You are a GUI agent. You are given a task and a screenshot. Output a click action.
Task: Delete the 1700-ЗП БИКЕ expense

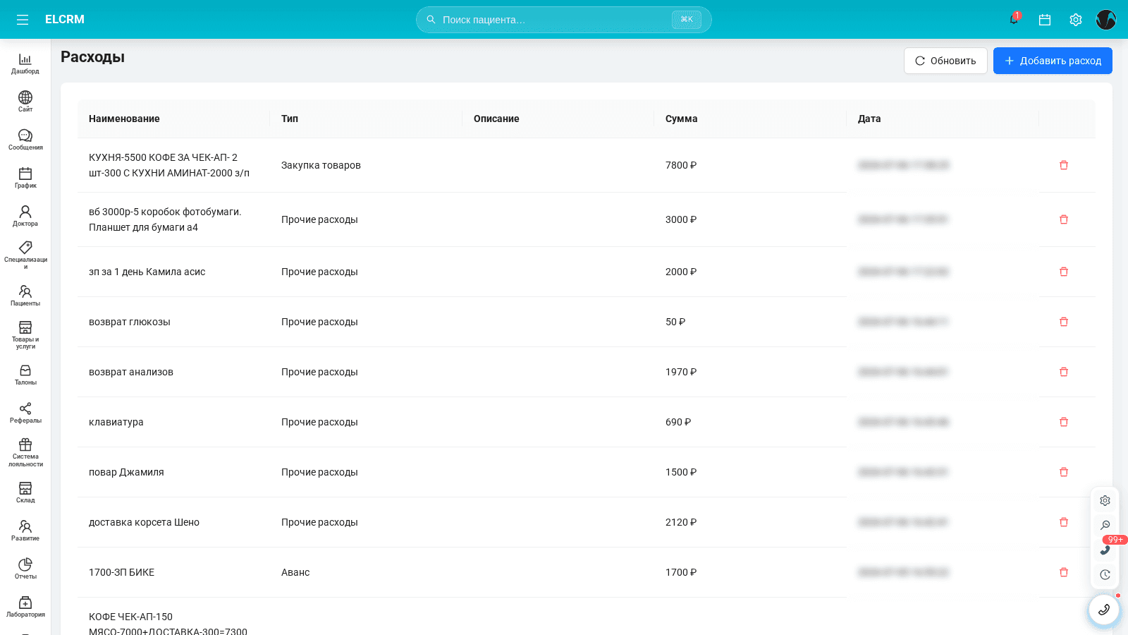(1064, 572)
